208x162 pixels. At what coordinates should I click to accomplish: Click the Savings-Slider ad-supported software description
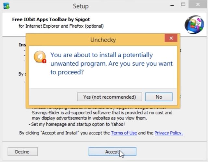click(102, 115)
